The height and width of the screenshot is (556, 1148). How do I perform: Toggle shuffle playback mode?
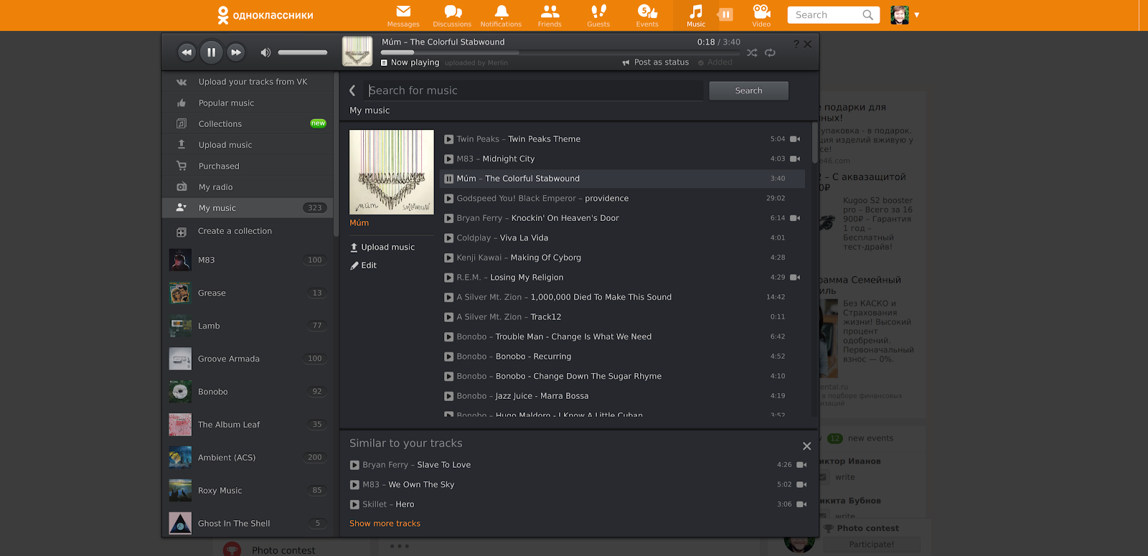[752, 52]
